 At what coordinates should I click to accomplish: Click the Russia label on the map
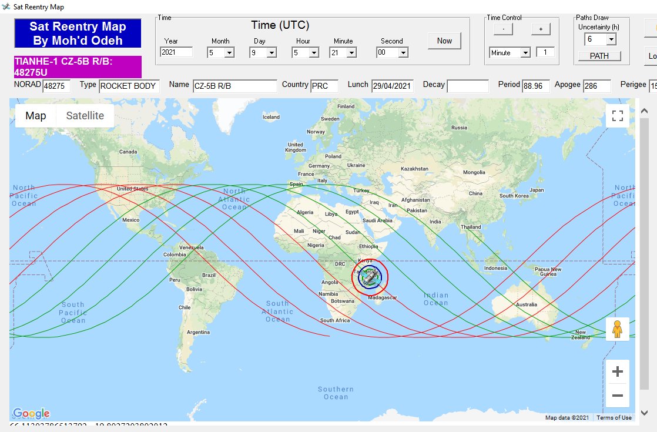[x=459, y=128]
